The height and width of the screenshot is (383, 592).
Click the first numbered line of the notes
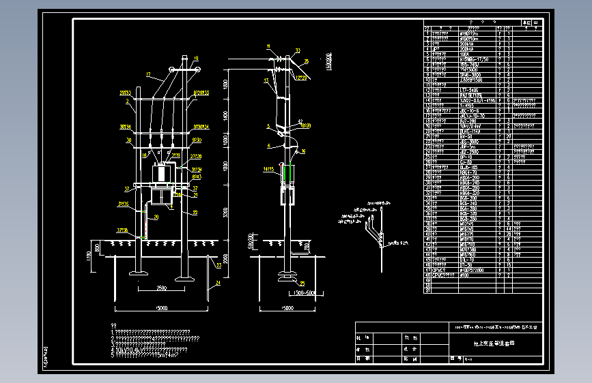point(150,332)
